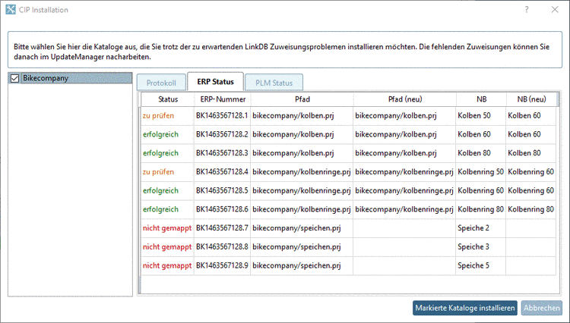The width and height of the screenshot is (570, 323).
Task: Click Speiche 3 cell
Action: pyautogui.click(x=481, y=247)
